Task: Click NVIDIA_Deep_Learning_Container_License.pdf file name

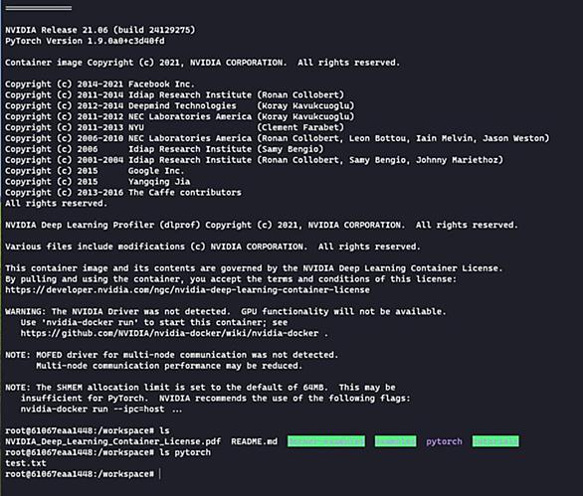Action: [113, 441]
